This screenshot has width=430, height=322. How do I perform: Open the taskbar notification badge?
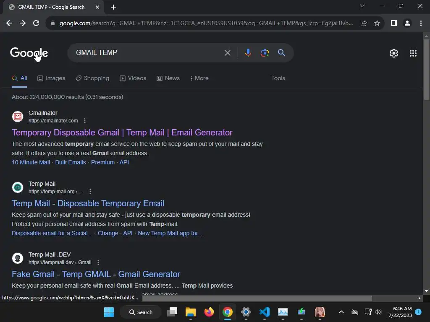[418, 312]
